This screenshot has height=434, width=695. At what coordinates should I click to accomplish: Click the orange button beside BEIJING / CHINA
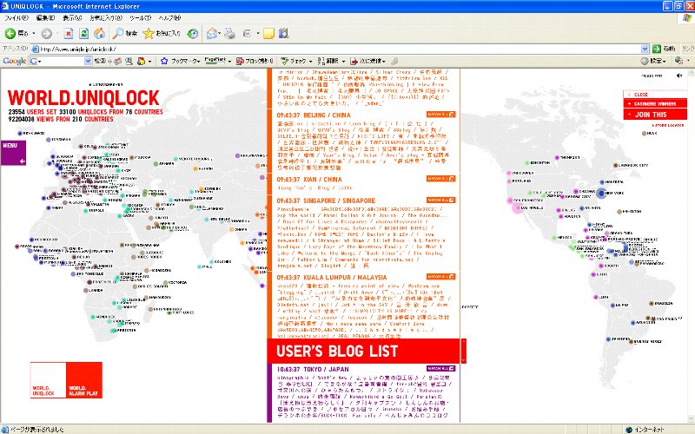point(441,115)
